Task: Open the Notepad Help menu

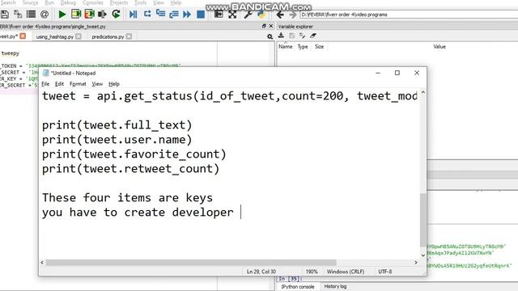Action: pyautogui.click(x=114, y=84)
